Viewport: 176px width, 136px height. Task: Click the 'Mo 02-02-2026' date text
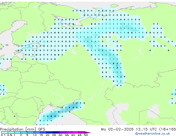pos(117,129)
